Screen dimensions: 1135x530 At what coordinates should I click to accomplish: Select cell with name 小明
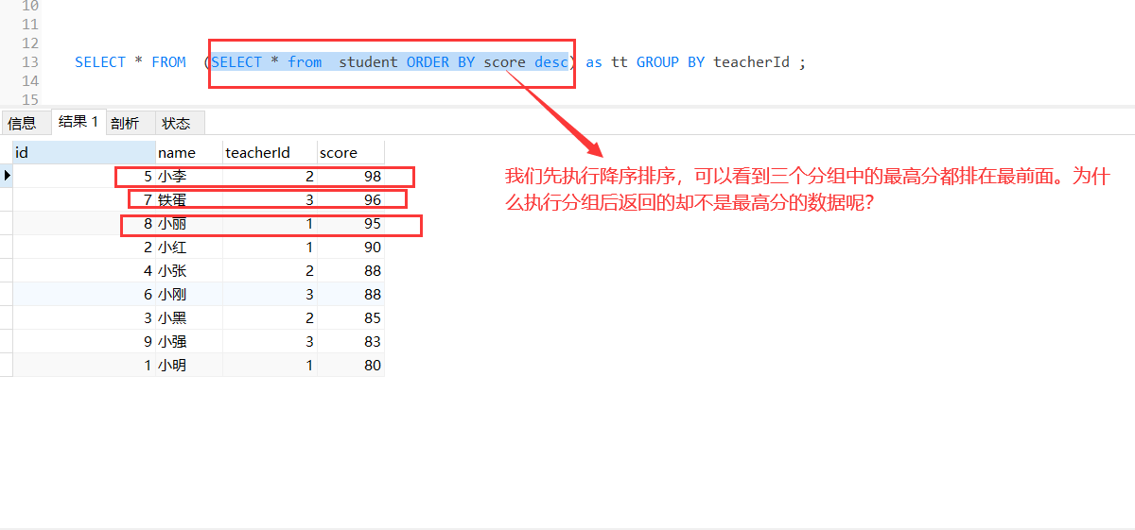[188, 366]
